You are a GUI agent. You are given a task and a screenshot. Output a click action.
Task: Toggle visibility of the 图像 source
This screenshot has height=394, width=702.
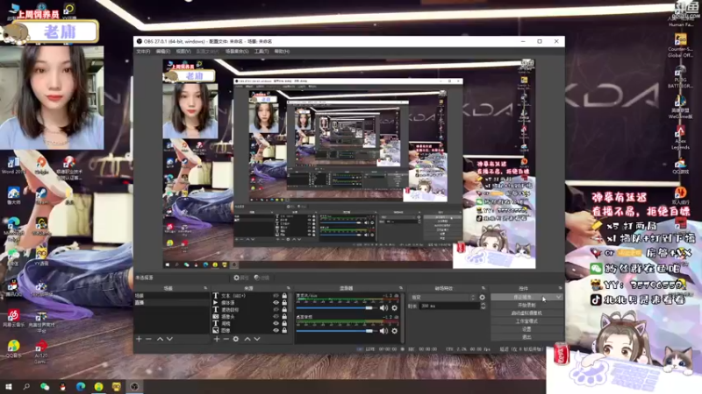276,330
